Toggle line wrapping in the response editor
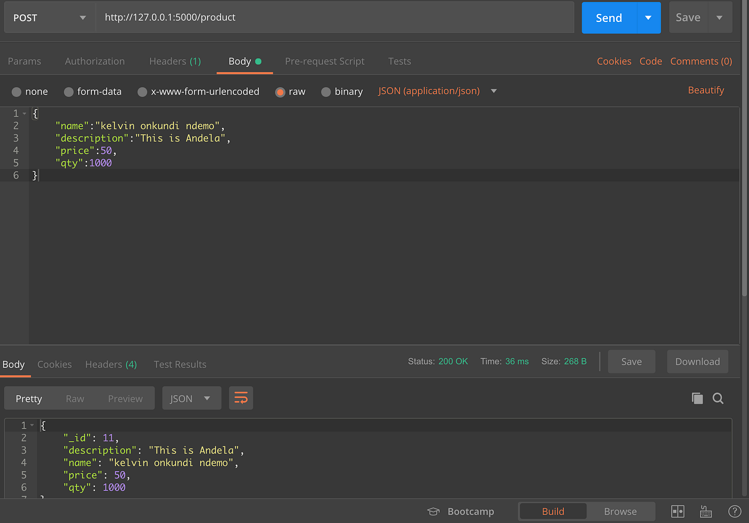Image resolution: width=749 pixels, height=523 pixels. coord(241,398)
